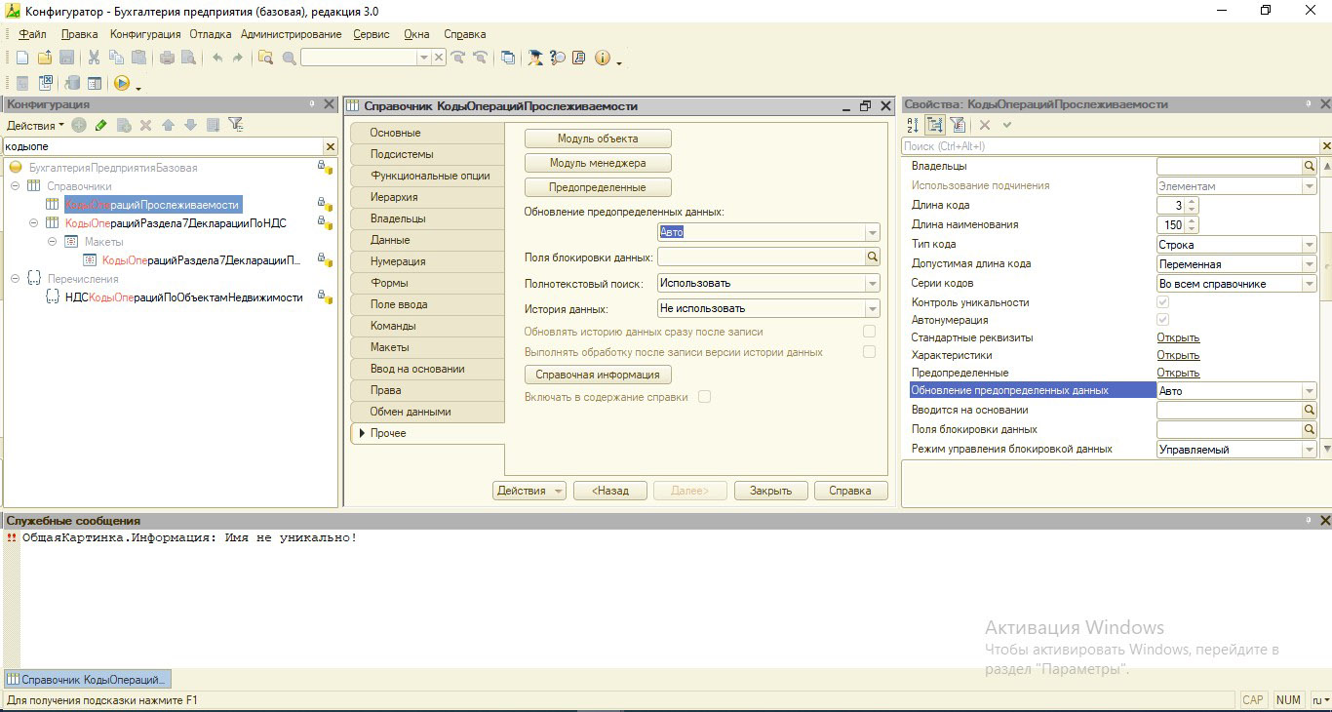The image size is (1332, 712).
Task: Start debugging with the orange play icon
Action: (x=122, y=84)
